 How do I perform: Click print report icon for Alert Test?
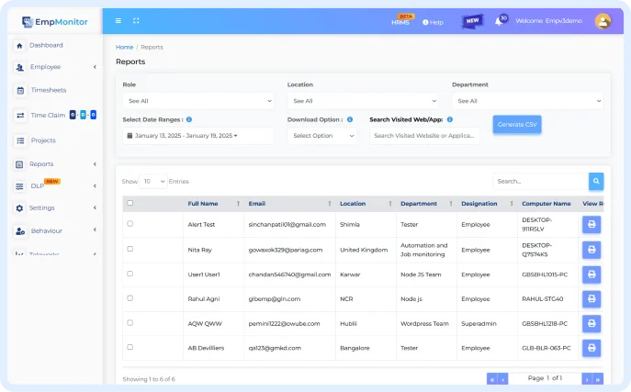(592, 224)
